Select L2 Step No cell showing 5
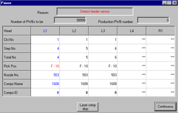The image size is (178, 113). coord(74,49)
